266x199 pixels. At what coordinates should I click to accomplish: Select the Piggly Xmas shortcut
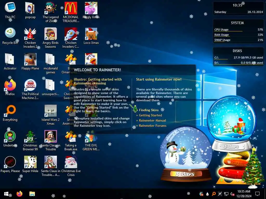[x=91, y=10]
